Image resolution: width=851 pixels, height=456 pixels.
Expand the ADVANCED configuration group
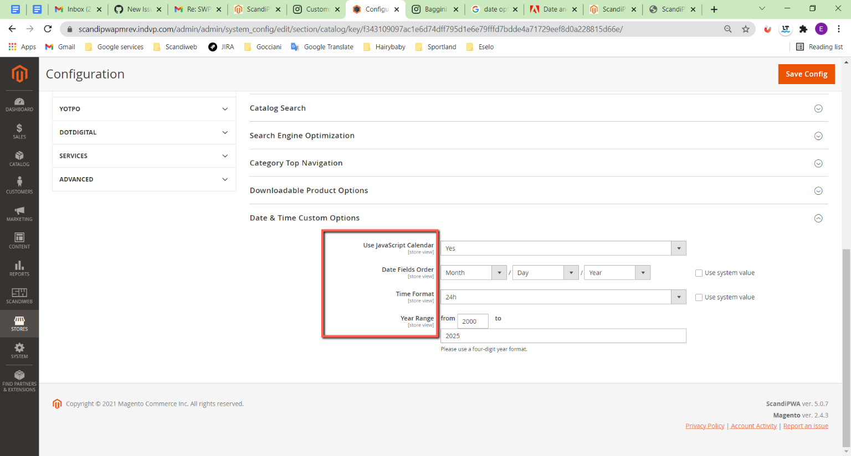[143, 179]
